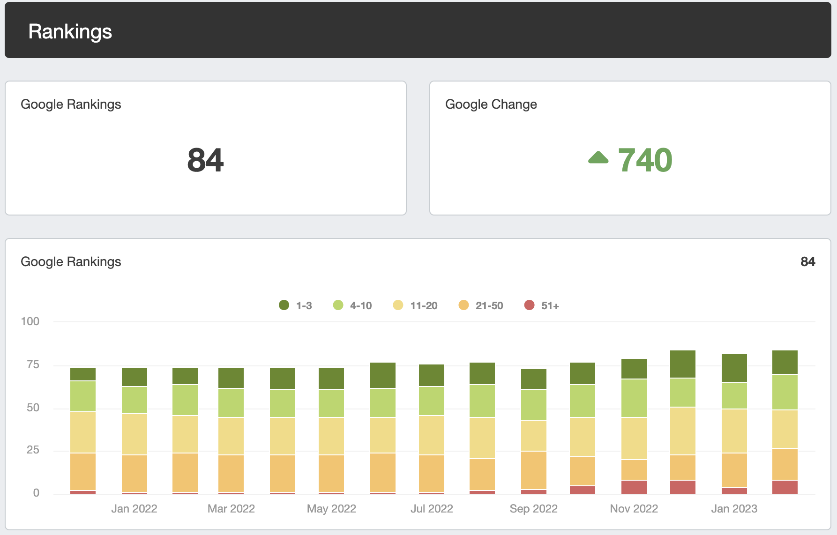Click the 0 y-axis label

36,493
